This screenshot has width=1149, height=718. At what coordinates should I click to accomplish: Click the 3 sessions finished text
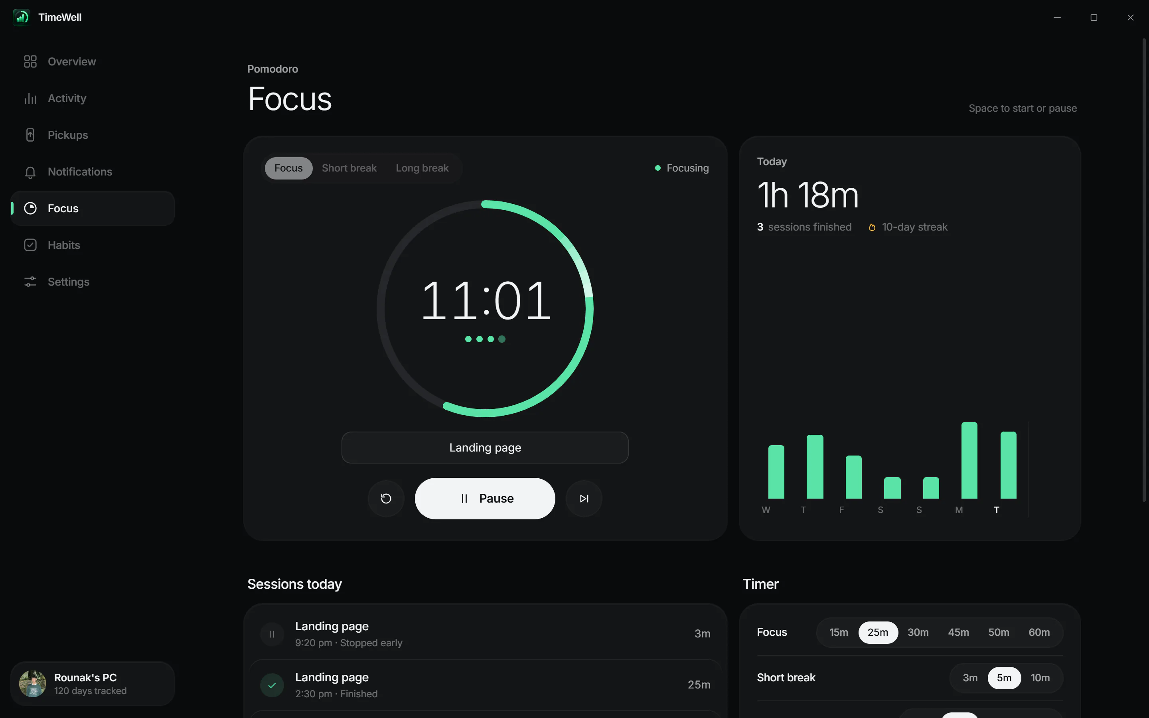coord(804,227)
